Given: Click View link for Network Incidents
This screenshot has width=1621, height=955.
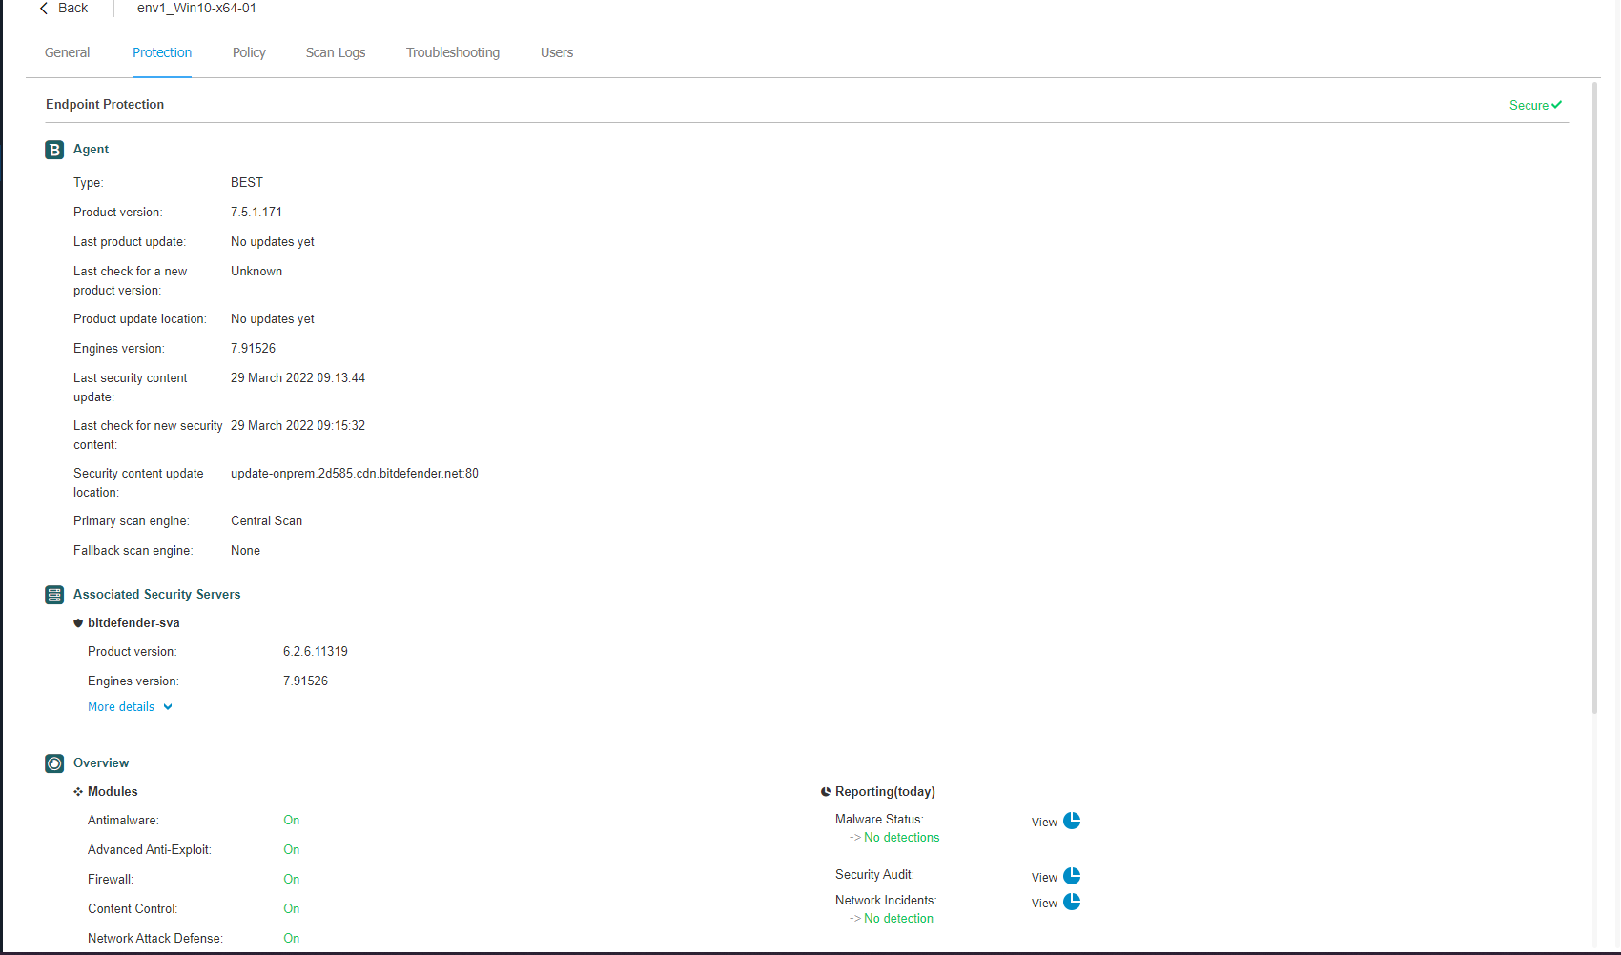Looking at the screenshot, I should 1044,904.
